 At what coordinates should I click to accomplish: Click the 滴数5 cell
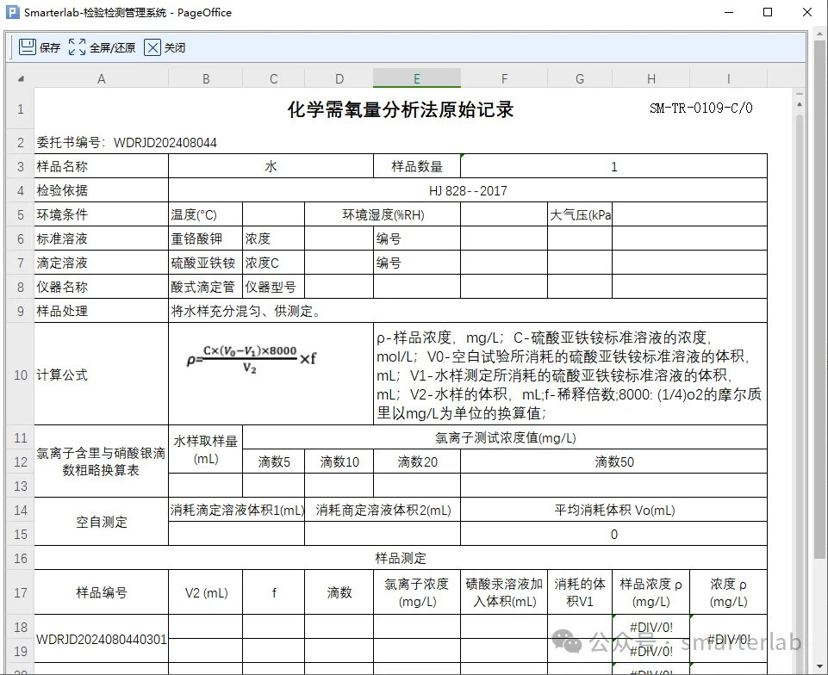273,461
